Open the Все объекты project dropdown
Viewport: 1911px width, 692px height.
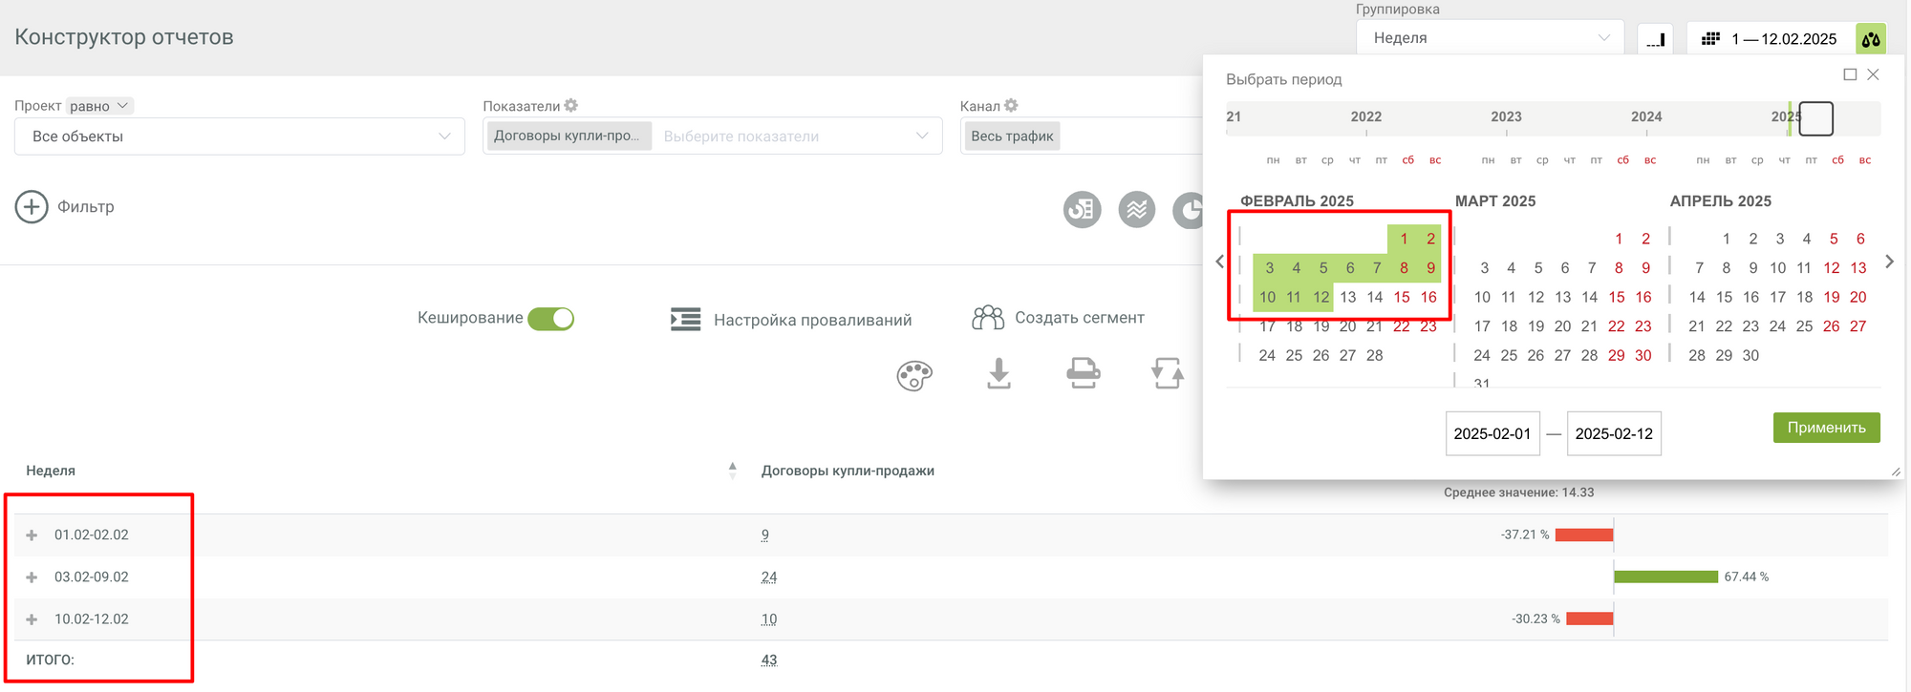tap(239, 136)
